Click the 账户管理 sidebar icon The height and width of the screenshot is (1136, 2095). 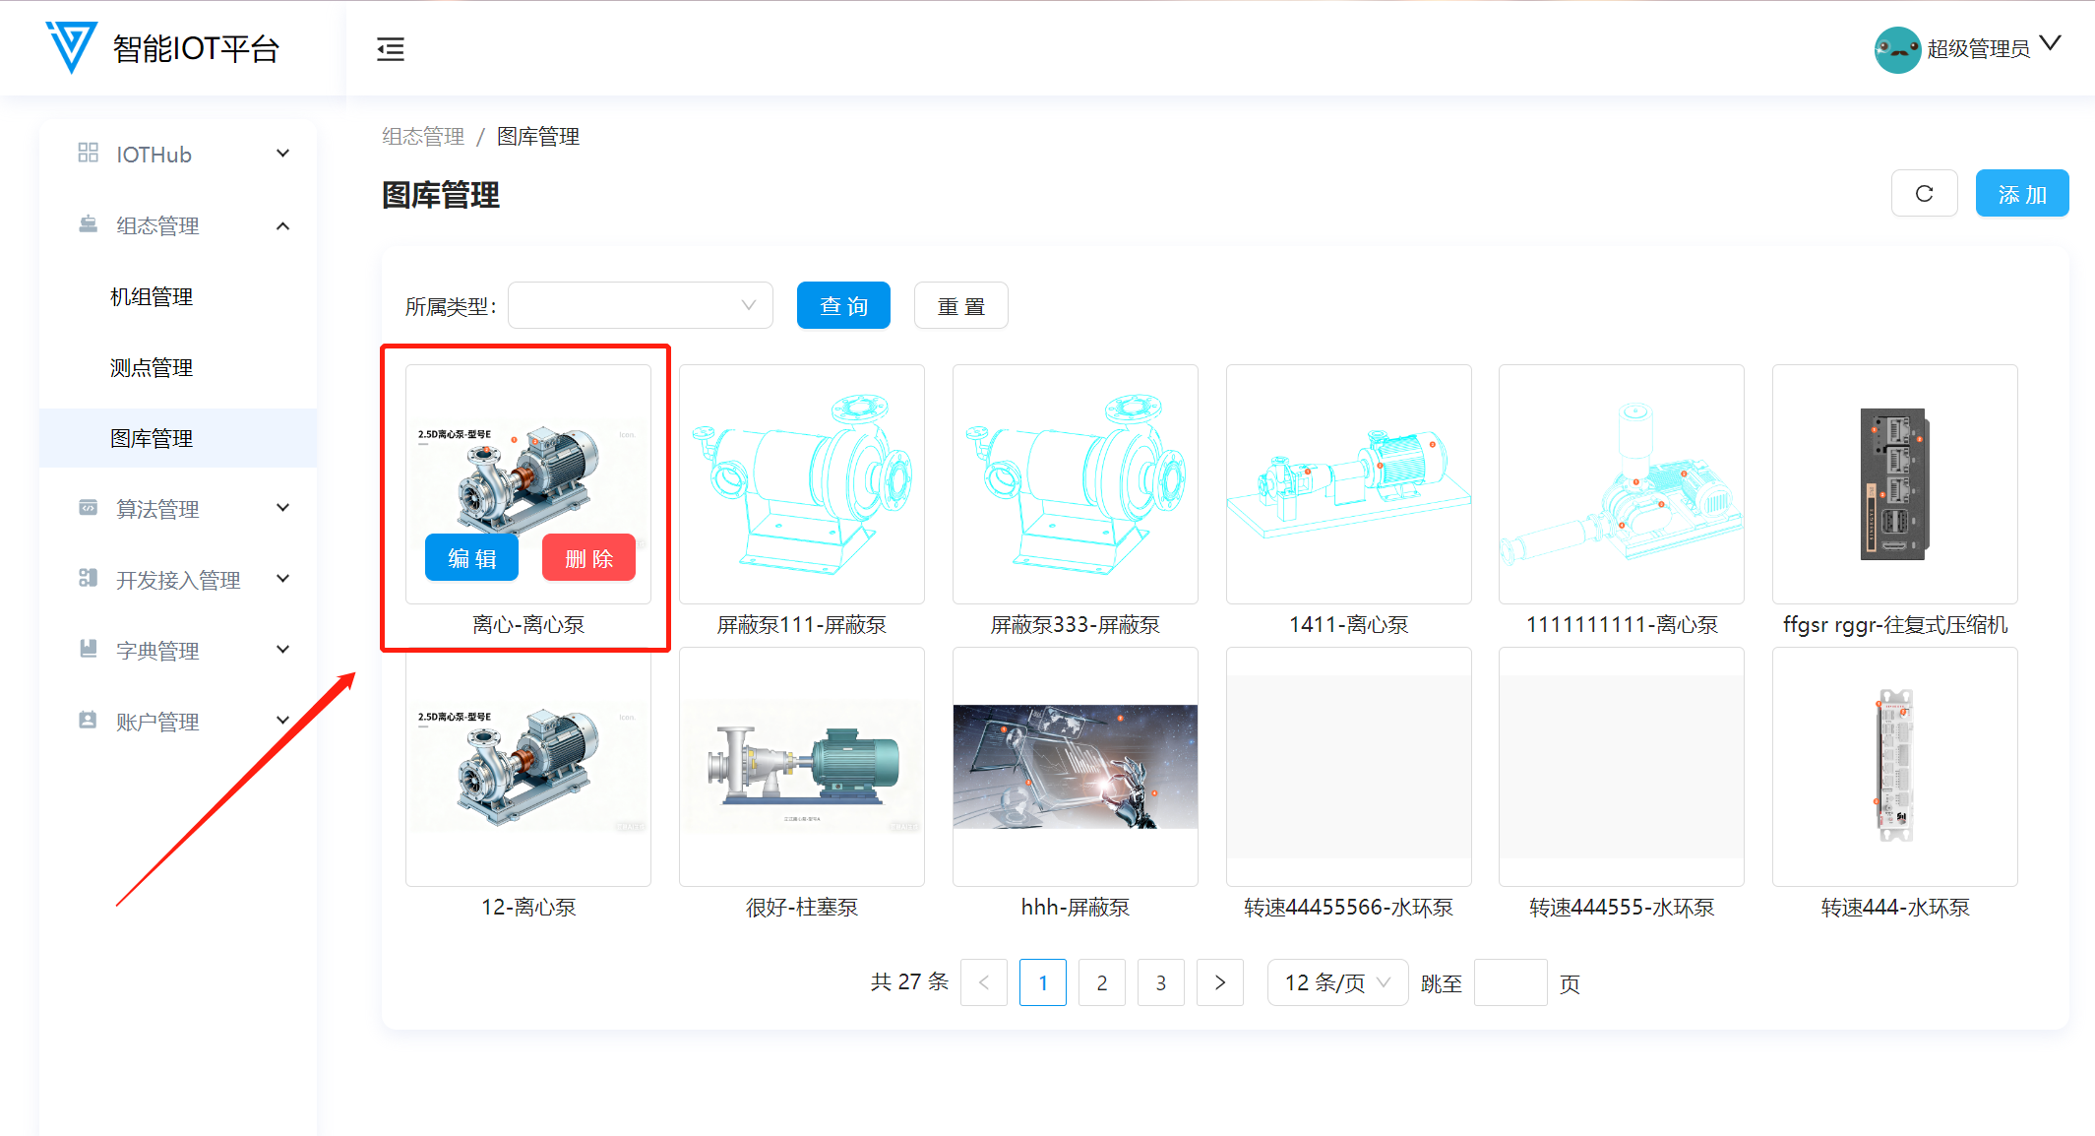click(x=88, y=721)
